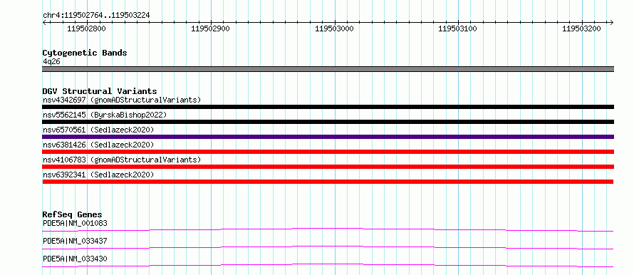
Task: Click the 119503200 ruler tick label
Action: pyautogui.click(x=582, y=29)
